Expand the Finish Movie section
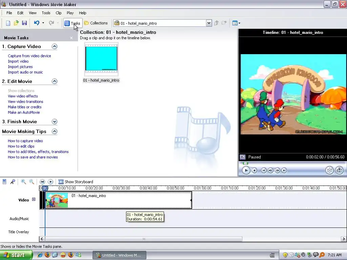The image size is (347, 260). pyautogui.click(x=55, y=122)
